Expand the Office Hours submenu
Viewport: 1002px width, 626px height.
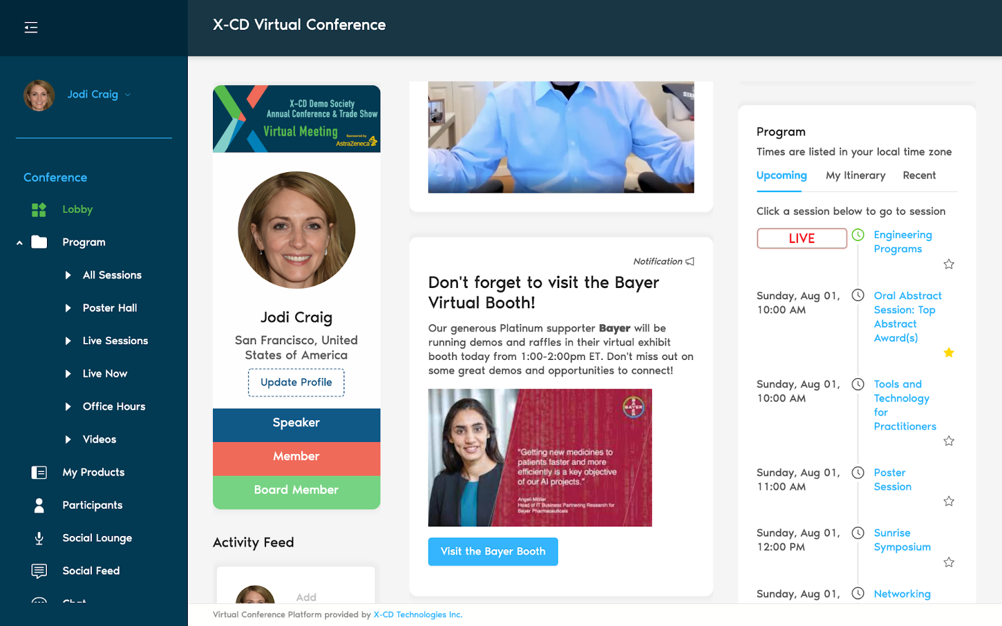[68, 407]
